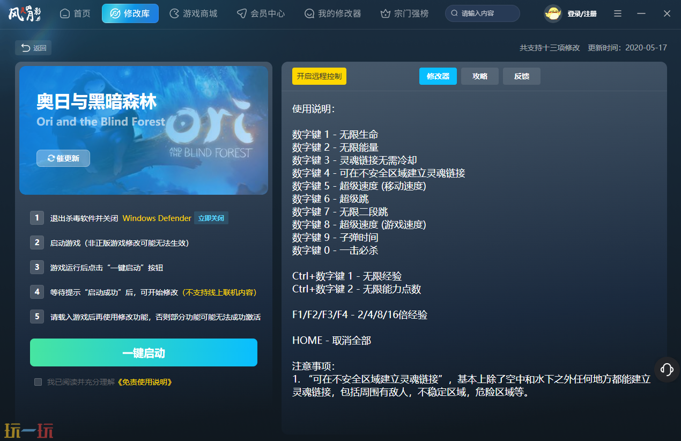Click the 使用说明 heading
Screen dimensions: 681x441
pos(314,109)
